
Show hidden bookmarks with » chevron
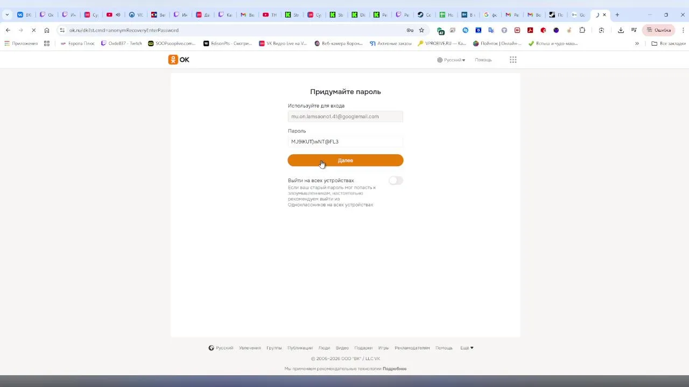tap(637, 43)
